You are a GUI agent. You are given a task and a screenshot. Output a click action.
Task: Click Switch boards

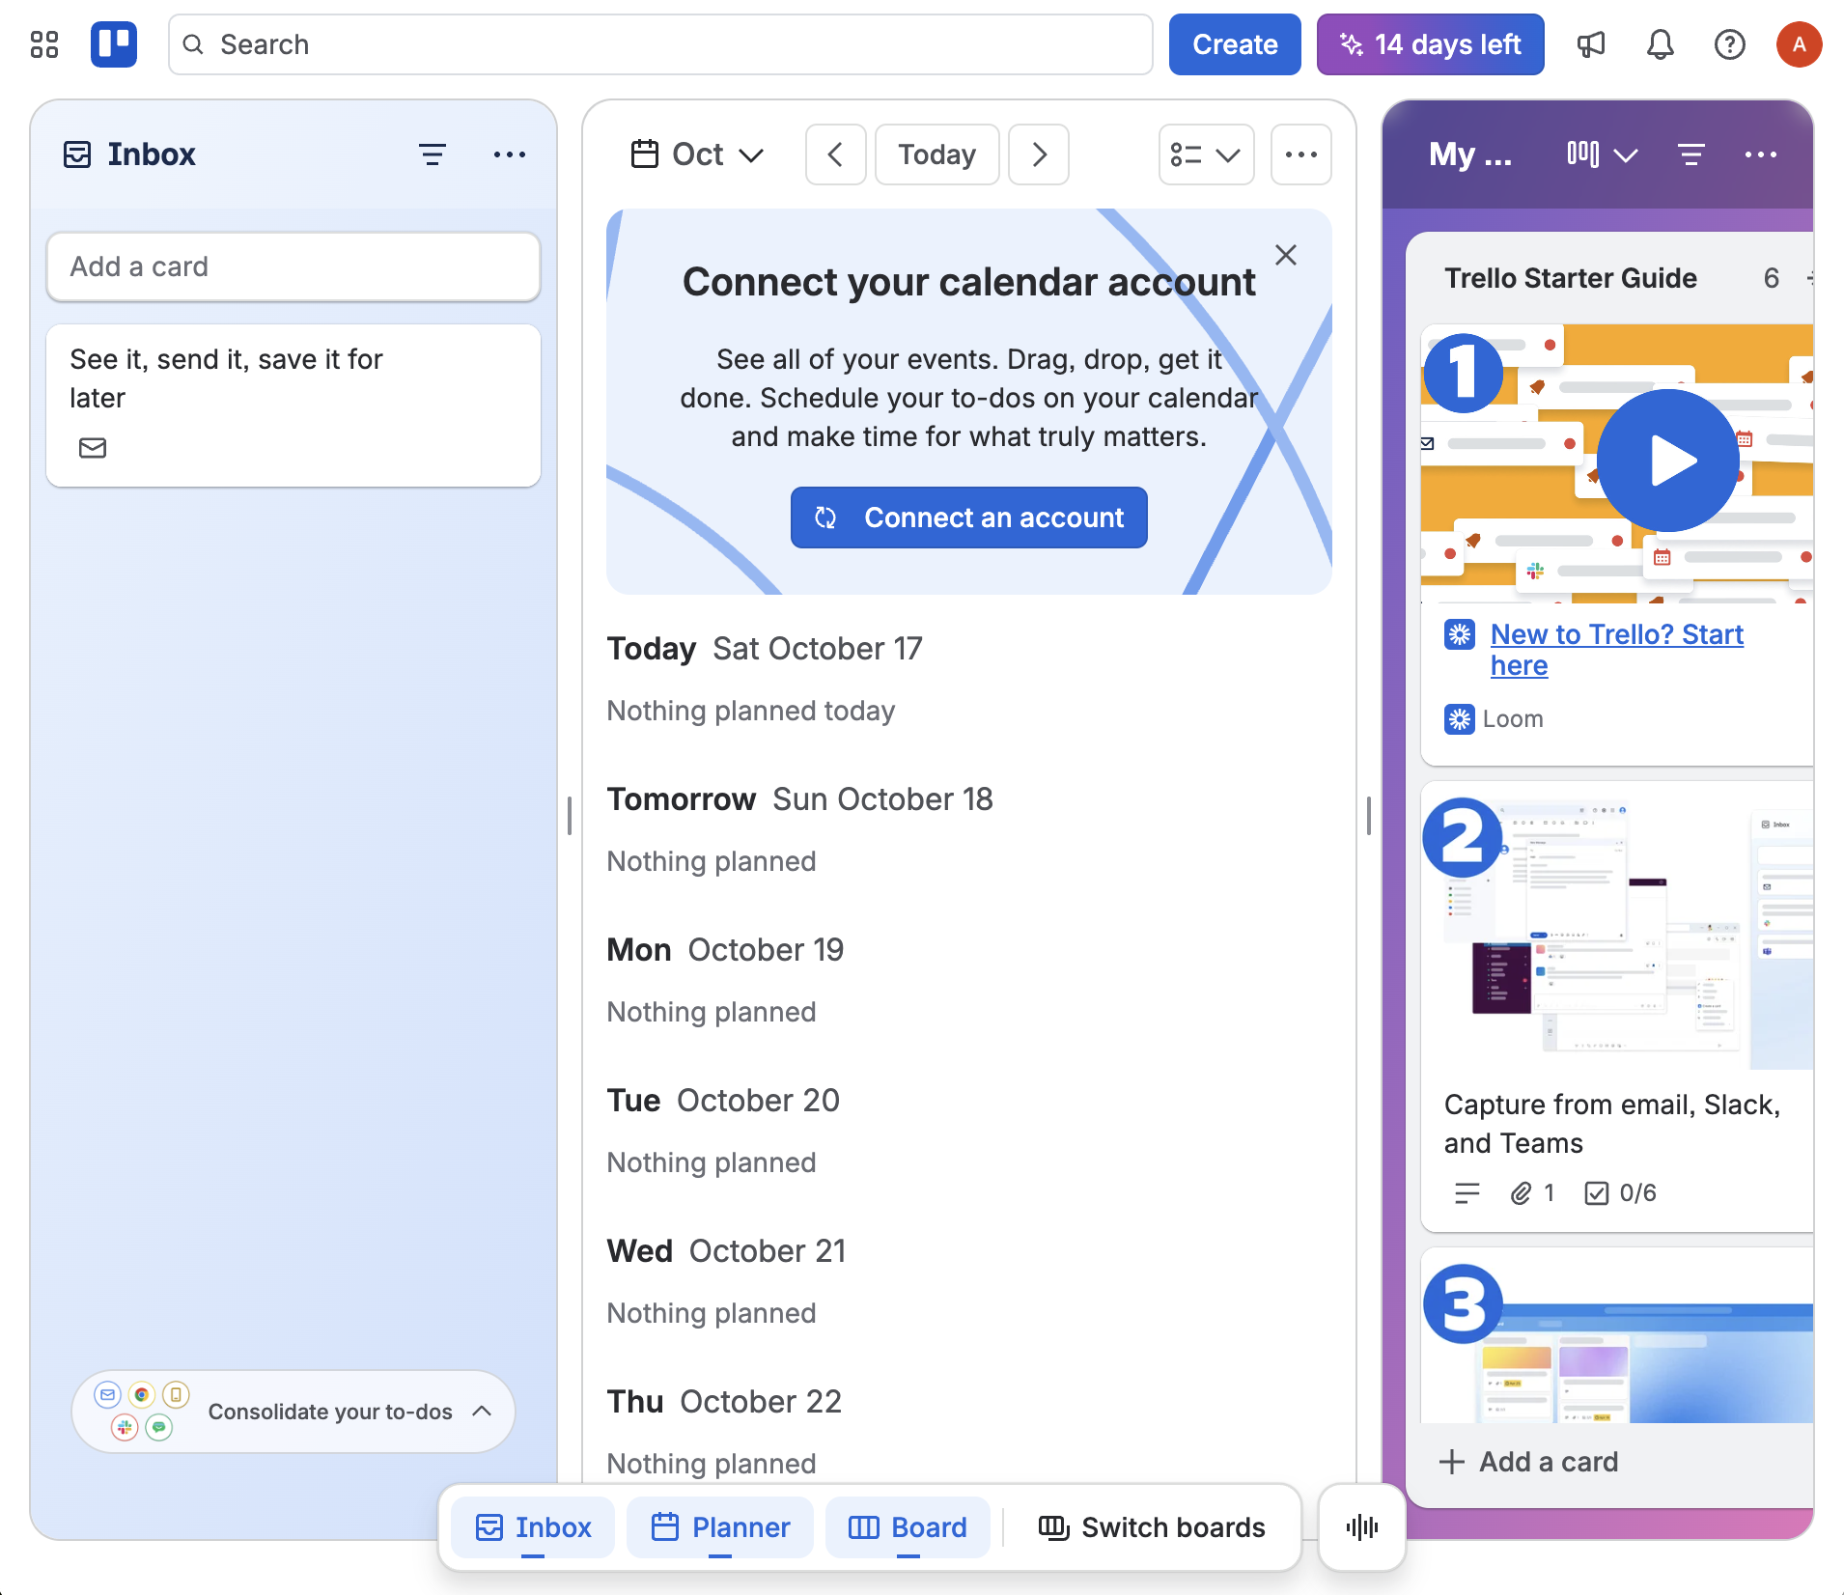(x=1153, y=1527)
